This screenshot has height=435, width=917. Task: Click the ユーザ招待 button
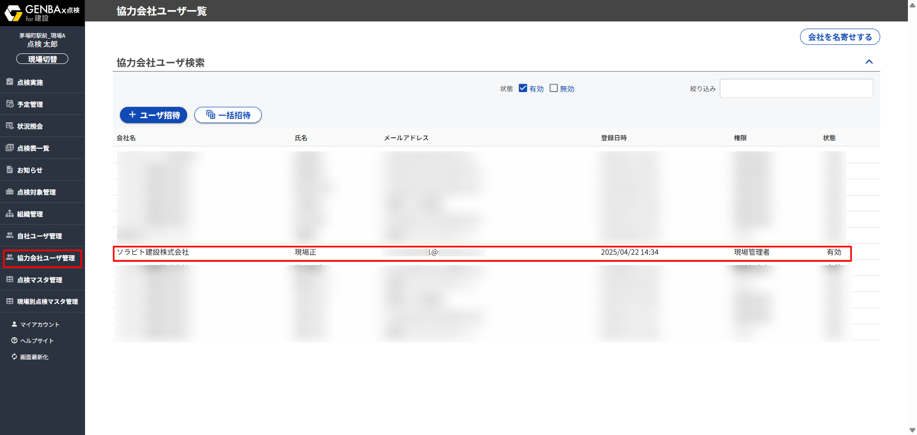(153, 115)
